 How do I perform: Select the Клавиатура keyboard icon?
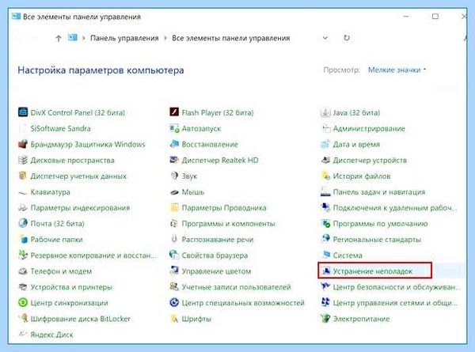(x=23, y=192)
